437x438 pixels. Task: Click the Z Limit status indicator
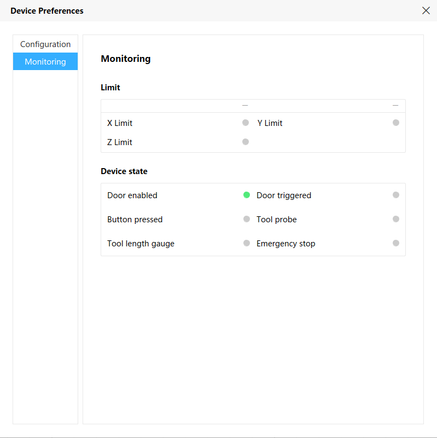pos(246,142)
